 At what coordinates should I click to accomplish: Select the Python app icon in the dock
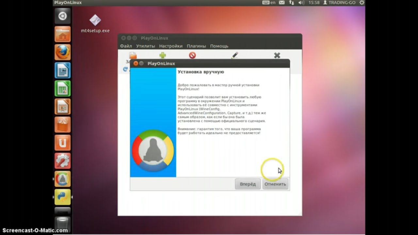click(62, 197)
